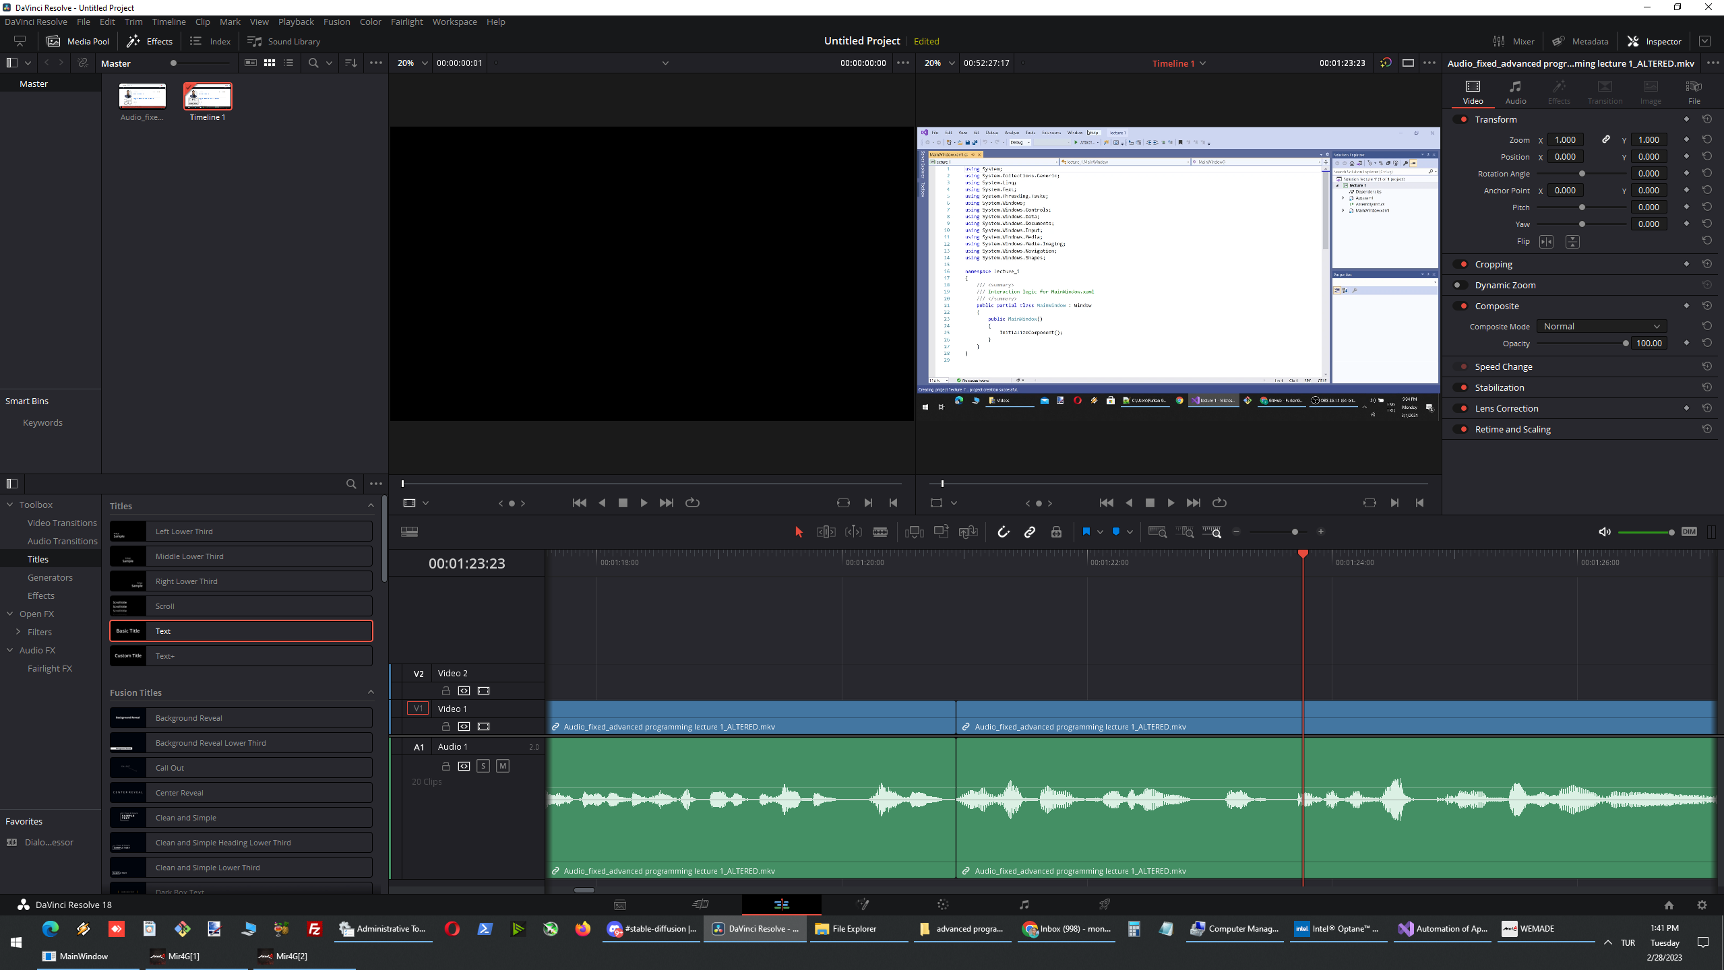Screen dimensions: 1724x970
Task: Select the Blade edit mode tool
Action: tap(880, 532)
